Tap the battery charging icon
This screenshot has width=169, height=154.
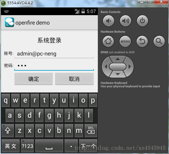click(83, 11)
